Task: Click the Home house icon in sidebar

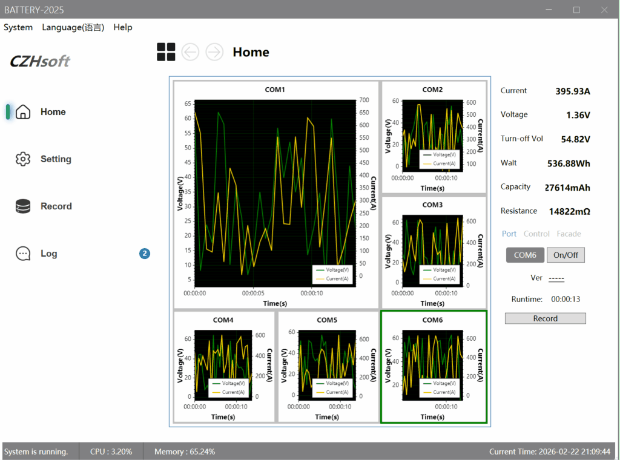Action: tap(23, 112)
